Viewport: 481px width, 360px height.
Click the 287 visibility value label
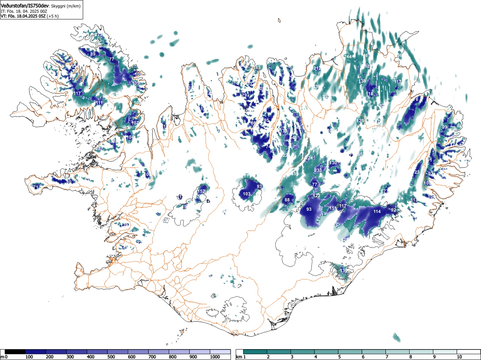(x=98, y=149)
